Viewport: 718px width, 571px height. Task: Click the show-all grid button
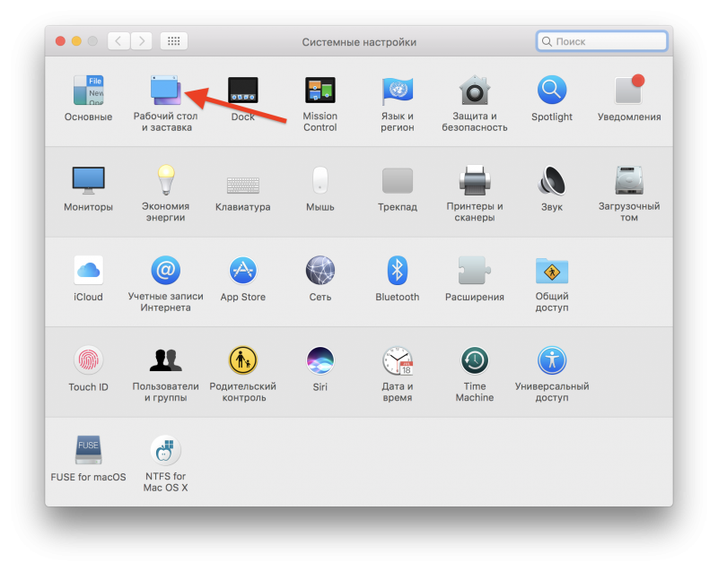(173, 41)
